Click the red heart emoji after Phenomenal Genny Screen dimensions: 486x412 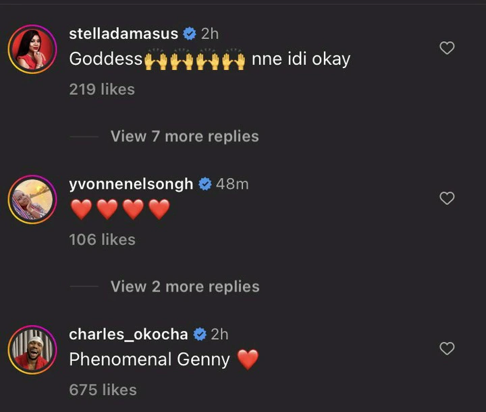coord(248,360)
